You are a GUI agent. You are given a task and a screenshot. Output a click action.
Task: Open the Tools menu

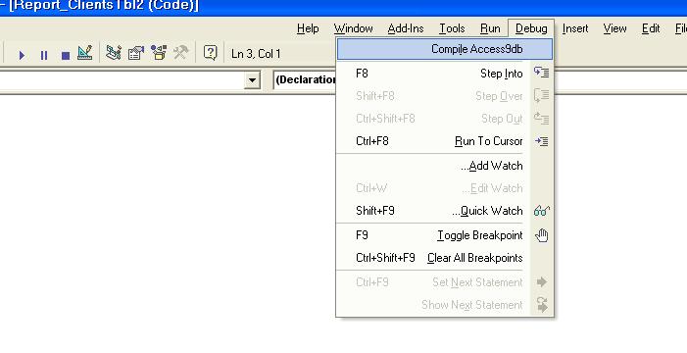click(452, 28)
